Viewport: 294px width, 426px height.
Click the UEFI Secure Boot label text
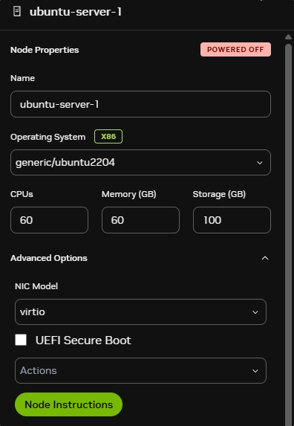tap(83, 341)
